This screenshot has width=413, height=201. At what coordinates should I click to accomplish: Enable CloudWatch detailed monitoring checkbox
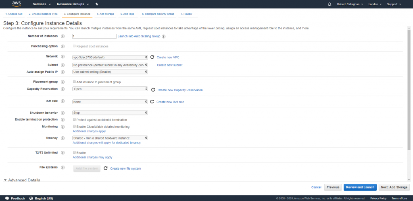point(74,126)
